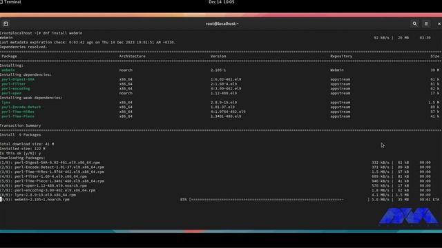The width and height of the screenshot is (442, 248).
Task: Click the Package column header
Action: tap(9, 56)
